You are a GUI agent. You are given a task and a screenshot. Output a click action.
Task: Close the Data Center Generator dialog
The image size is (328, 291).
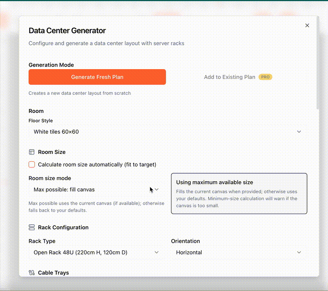307,25
